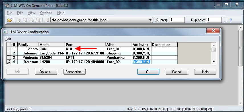Viewport: 244px width, 112px height.
Task: Select the Test_01 alias cell
Action: (119, 49)
